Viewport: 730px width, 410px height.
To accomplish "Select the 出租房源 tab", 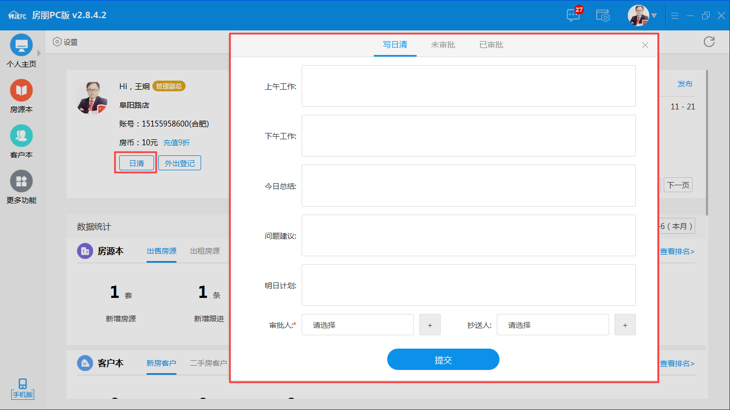I will 205,251.
